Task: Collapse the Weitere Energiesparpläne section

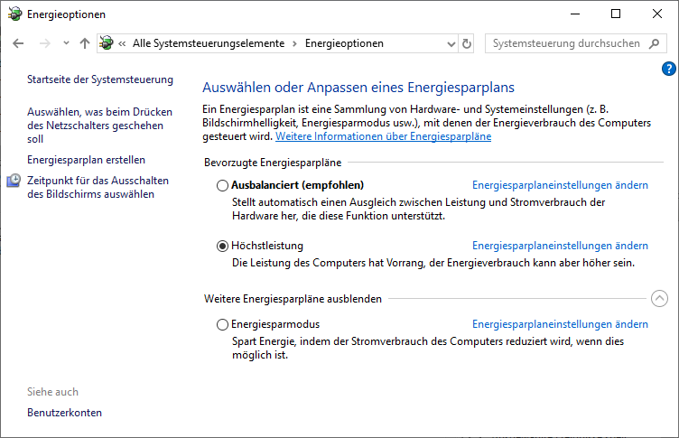Action: pyautogui.click(x=658, y=298)
